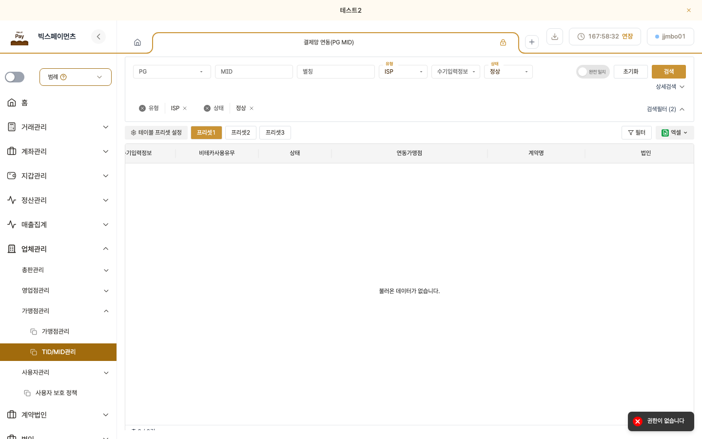Toggle the 완전일치 switch
Viewport: 702px width, 439px height.
(x=593, y=72)
